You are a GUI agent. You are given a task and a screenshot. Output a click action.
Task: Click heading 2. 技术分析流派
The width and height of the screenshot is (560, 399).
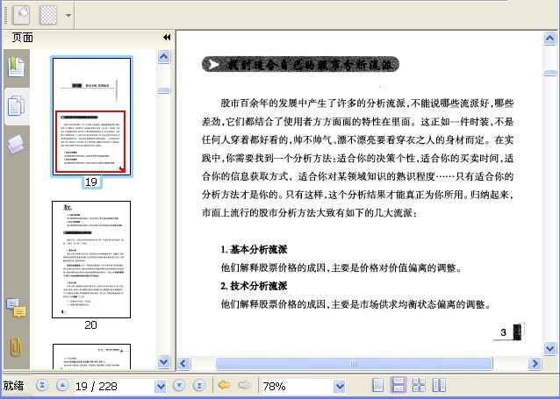pos(254,286)
